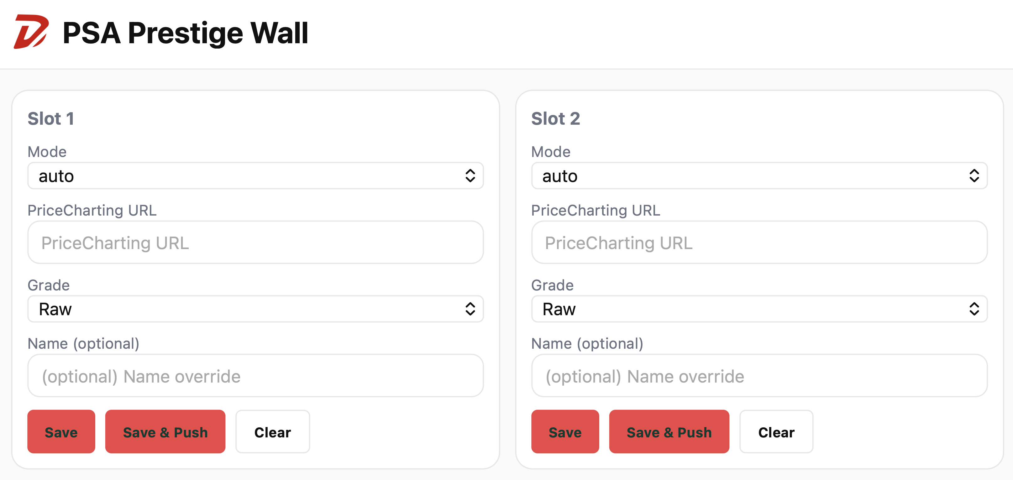Clear the Slot 2 form
Image resolution: width=1013 pixels, height=480 pixels.
[x=776, y=432]
